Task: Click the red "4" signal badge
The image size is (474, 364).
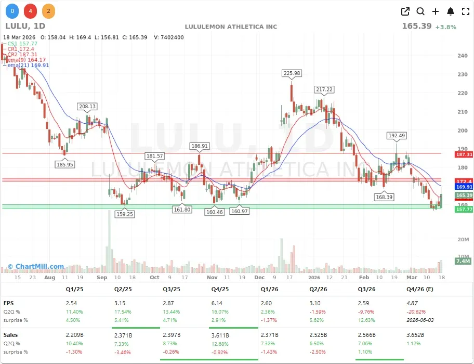Action: point(30,10)
